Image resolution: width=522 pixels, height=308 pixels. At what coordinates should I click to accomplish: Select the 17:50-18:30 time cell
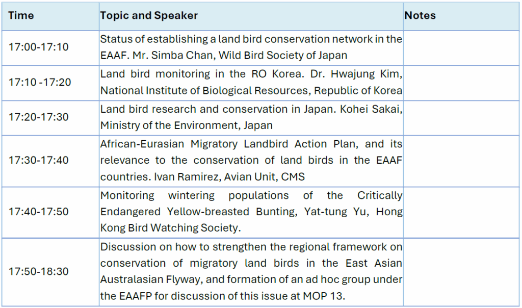(x=38, y=272)
